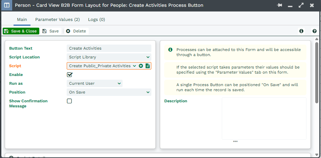Add new script with plus icon
Screen dimensions: 321x158
coord(141,66)
